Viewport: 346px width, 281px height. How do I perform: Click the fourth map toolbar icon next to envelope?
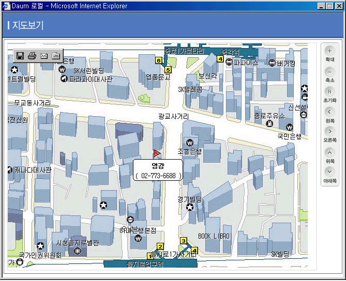click(x=56, y=55)
